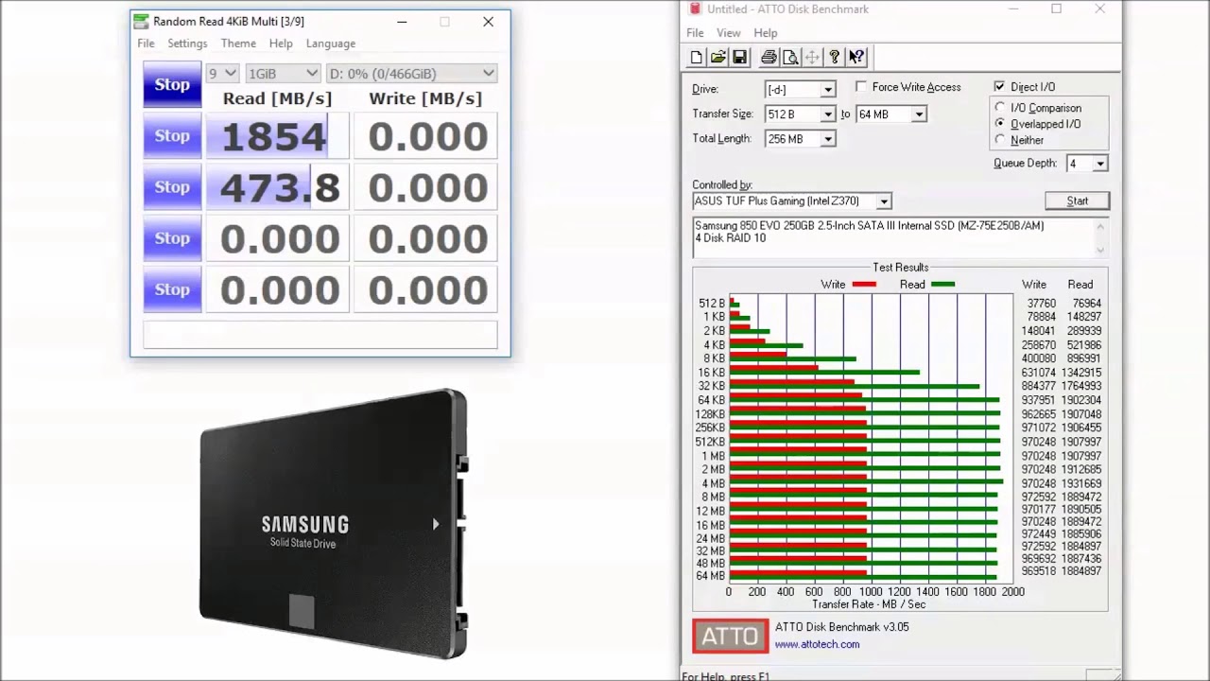Click the 1342915 read value for 16 KB

pos(1080,373)
